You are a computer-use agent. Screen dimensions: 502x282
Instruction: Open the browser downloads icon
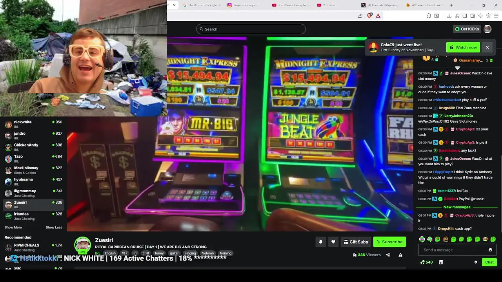click(x=449, y=16)
